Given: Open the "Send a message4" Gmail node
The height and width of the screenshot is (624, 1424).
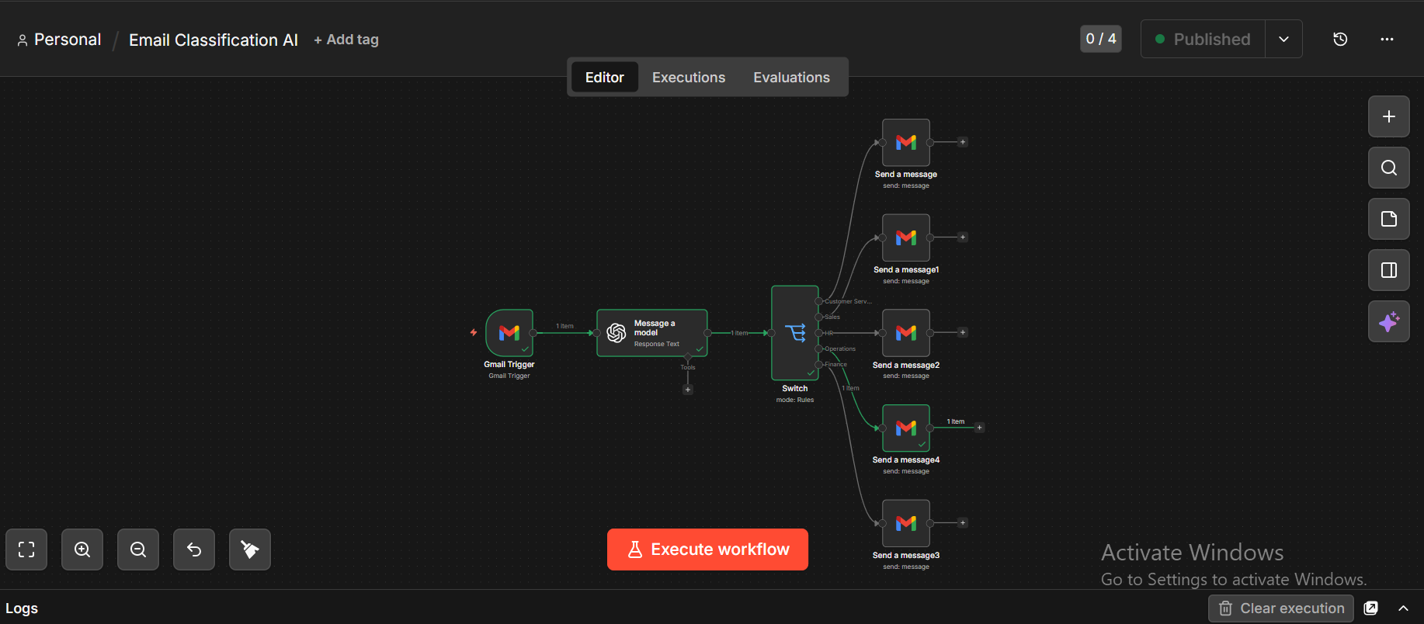Looking at the screenshot, I should point(906,428).
